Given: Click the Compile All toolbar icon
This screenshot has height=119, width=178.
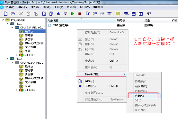Looking at the screenshot, I should coord(51,14).
